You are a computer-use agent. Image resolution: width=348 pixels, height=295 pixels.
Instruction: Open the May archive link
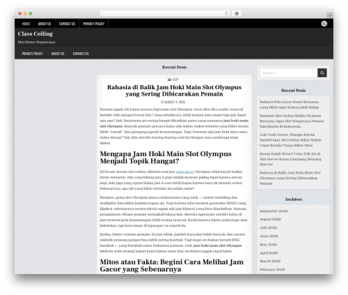click(268, 245)
